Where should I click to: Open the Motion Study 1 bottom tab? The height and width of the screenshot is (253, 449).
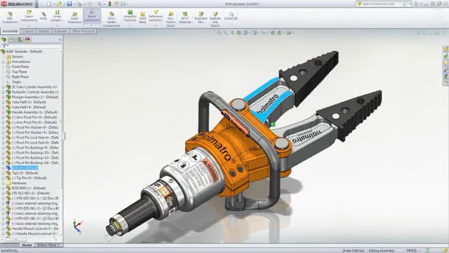48,245
